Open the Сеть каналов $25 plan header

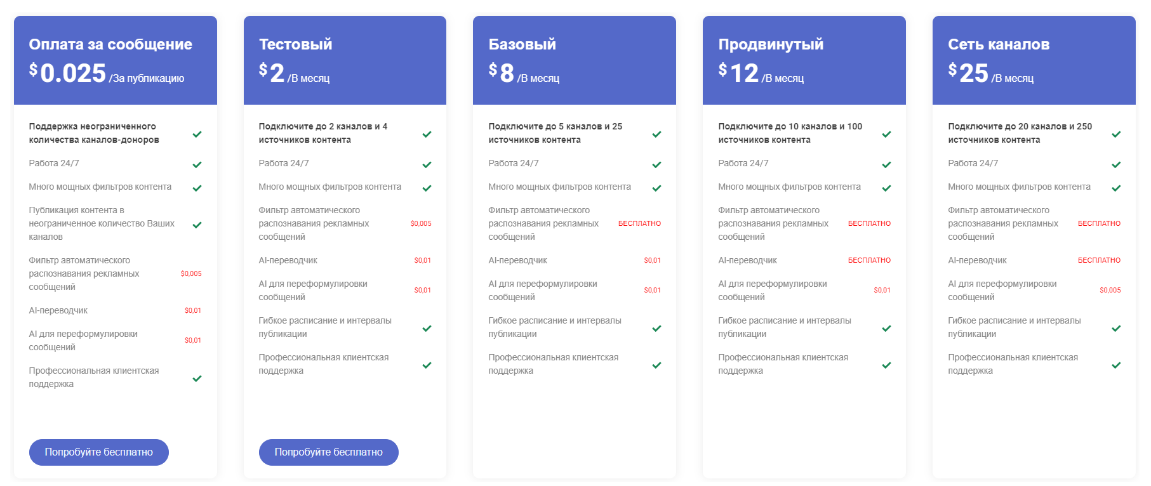1034,60
